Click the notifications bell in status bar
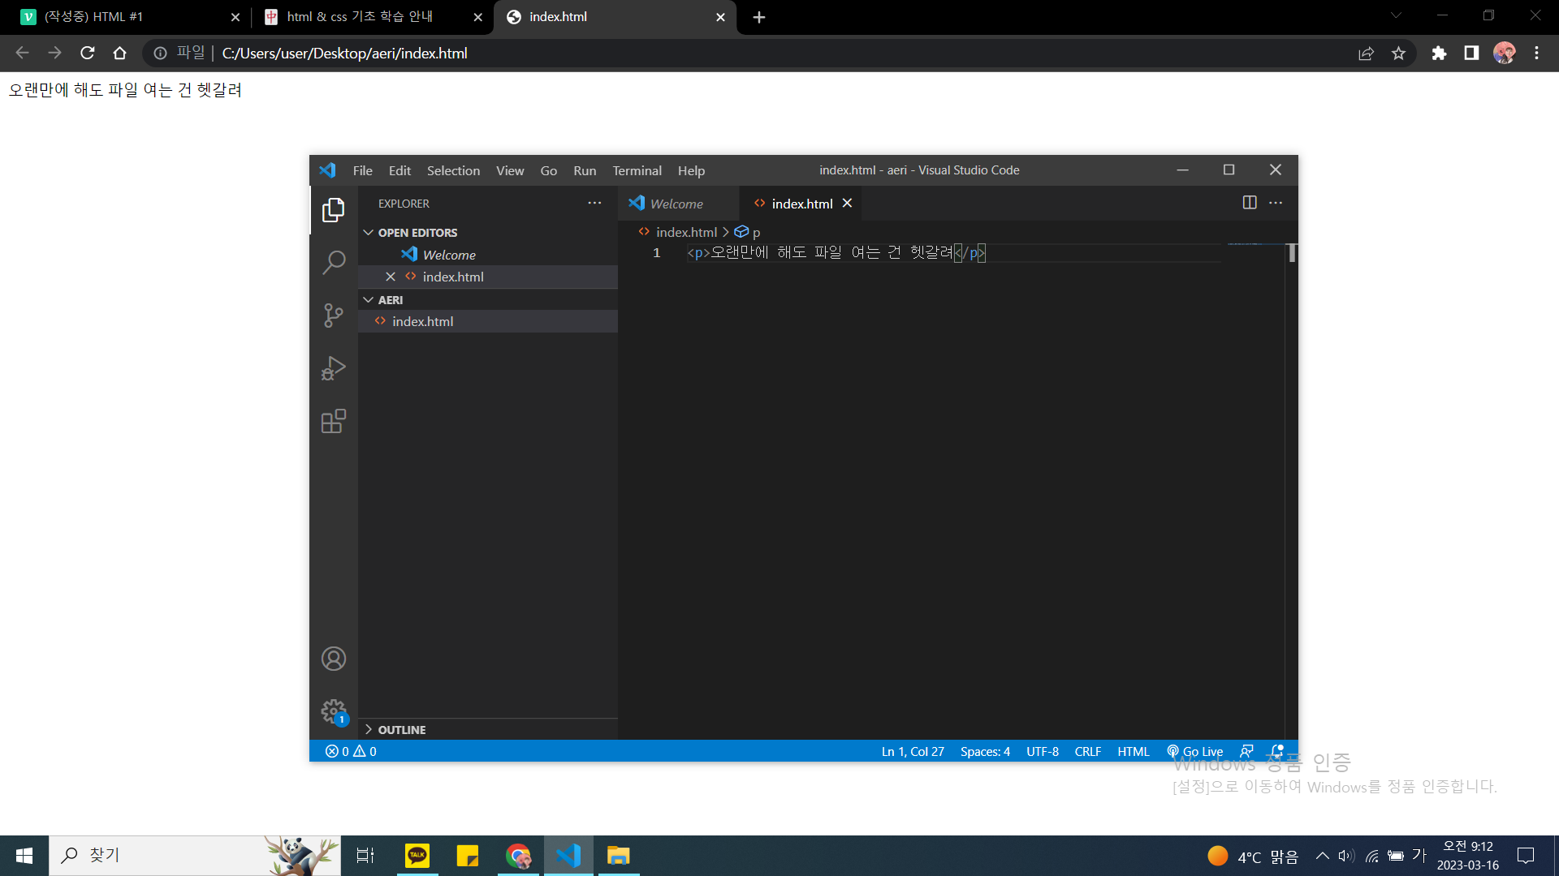 pos(1276,751)
